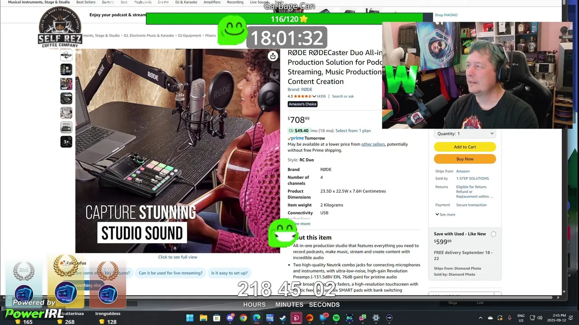The image size is (579, 325).
Task: Select the second product thumbnail
Action: [66, 70]
